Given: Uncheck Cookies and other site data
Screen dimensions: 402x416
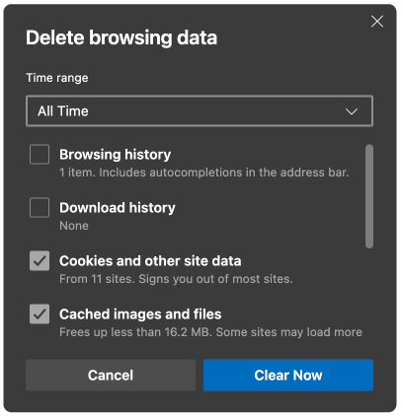Looking at the screenshot, I should coord(40,260).
